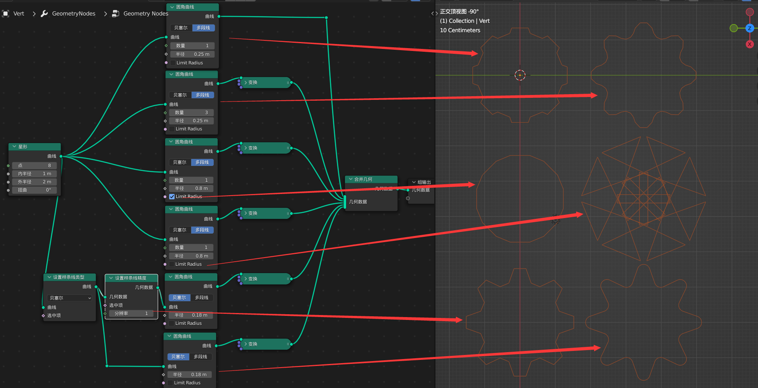Click the GeometryNodes modifier breadcrumb
This screenshot has height=388, width=758.
pyautogui.click(x=74, y=13)
